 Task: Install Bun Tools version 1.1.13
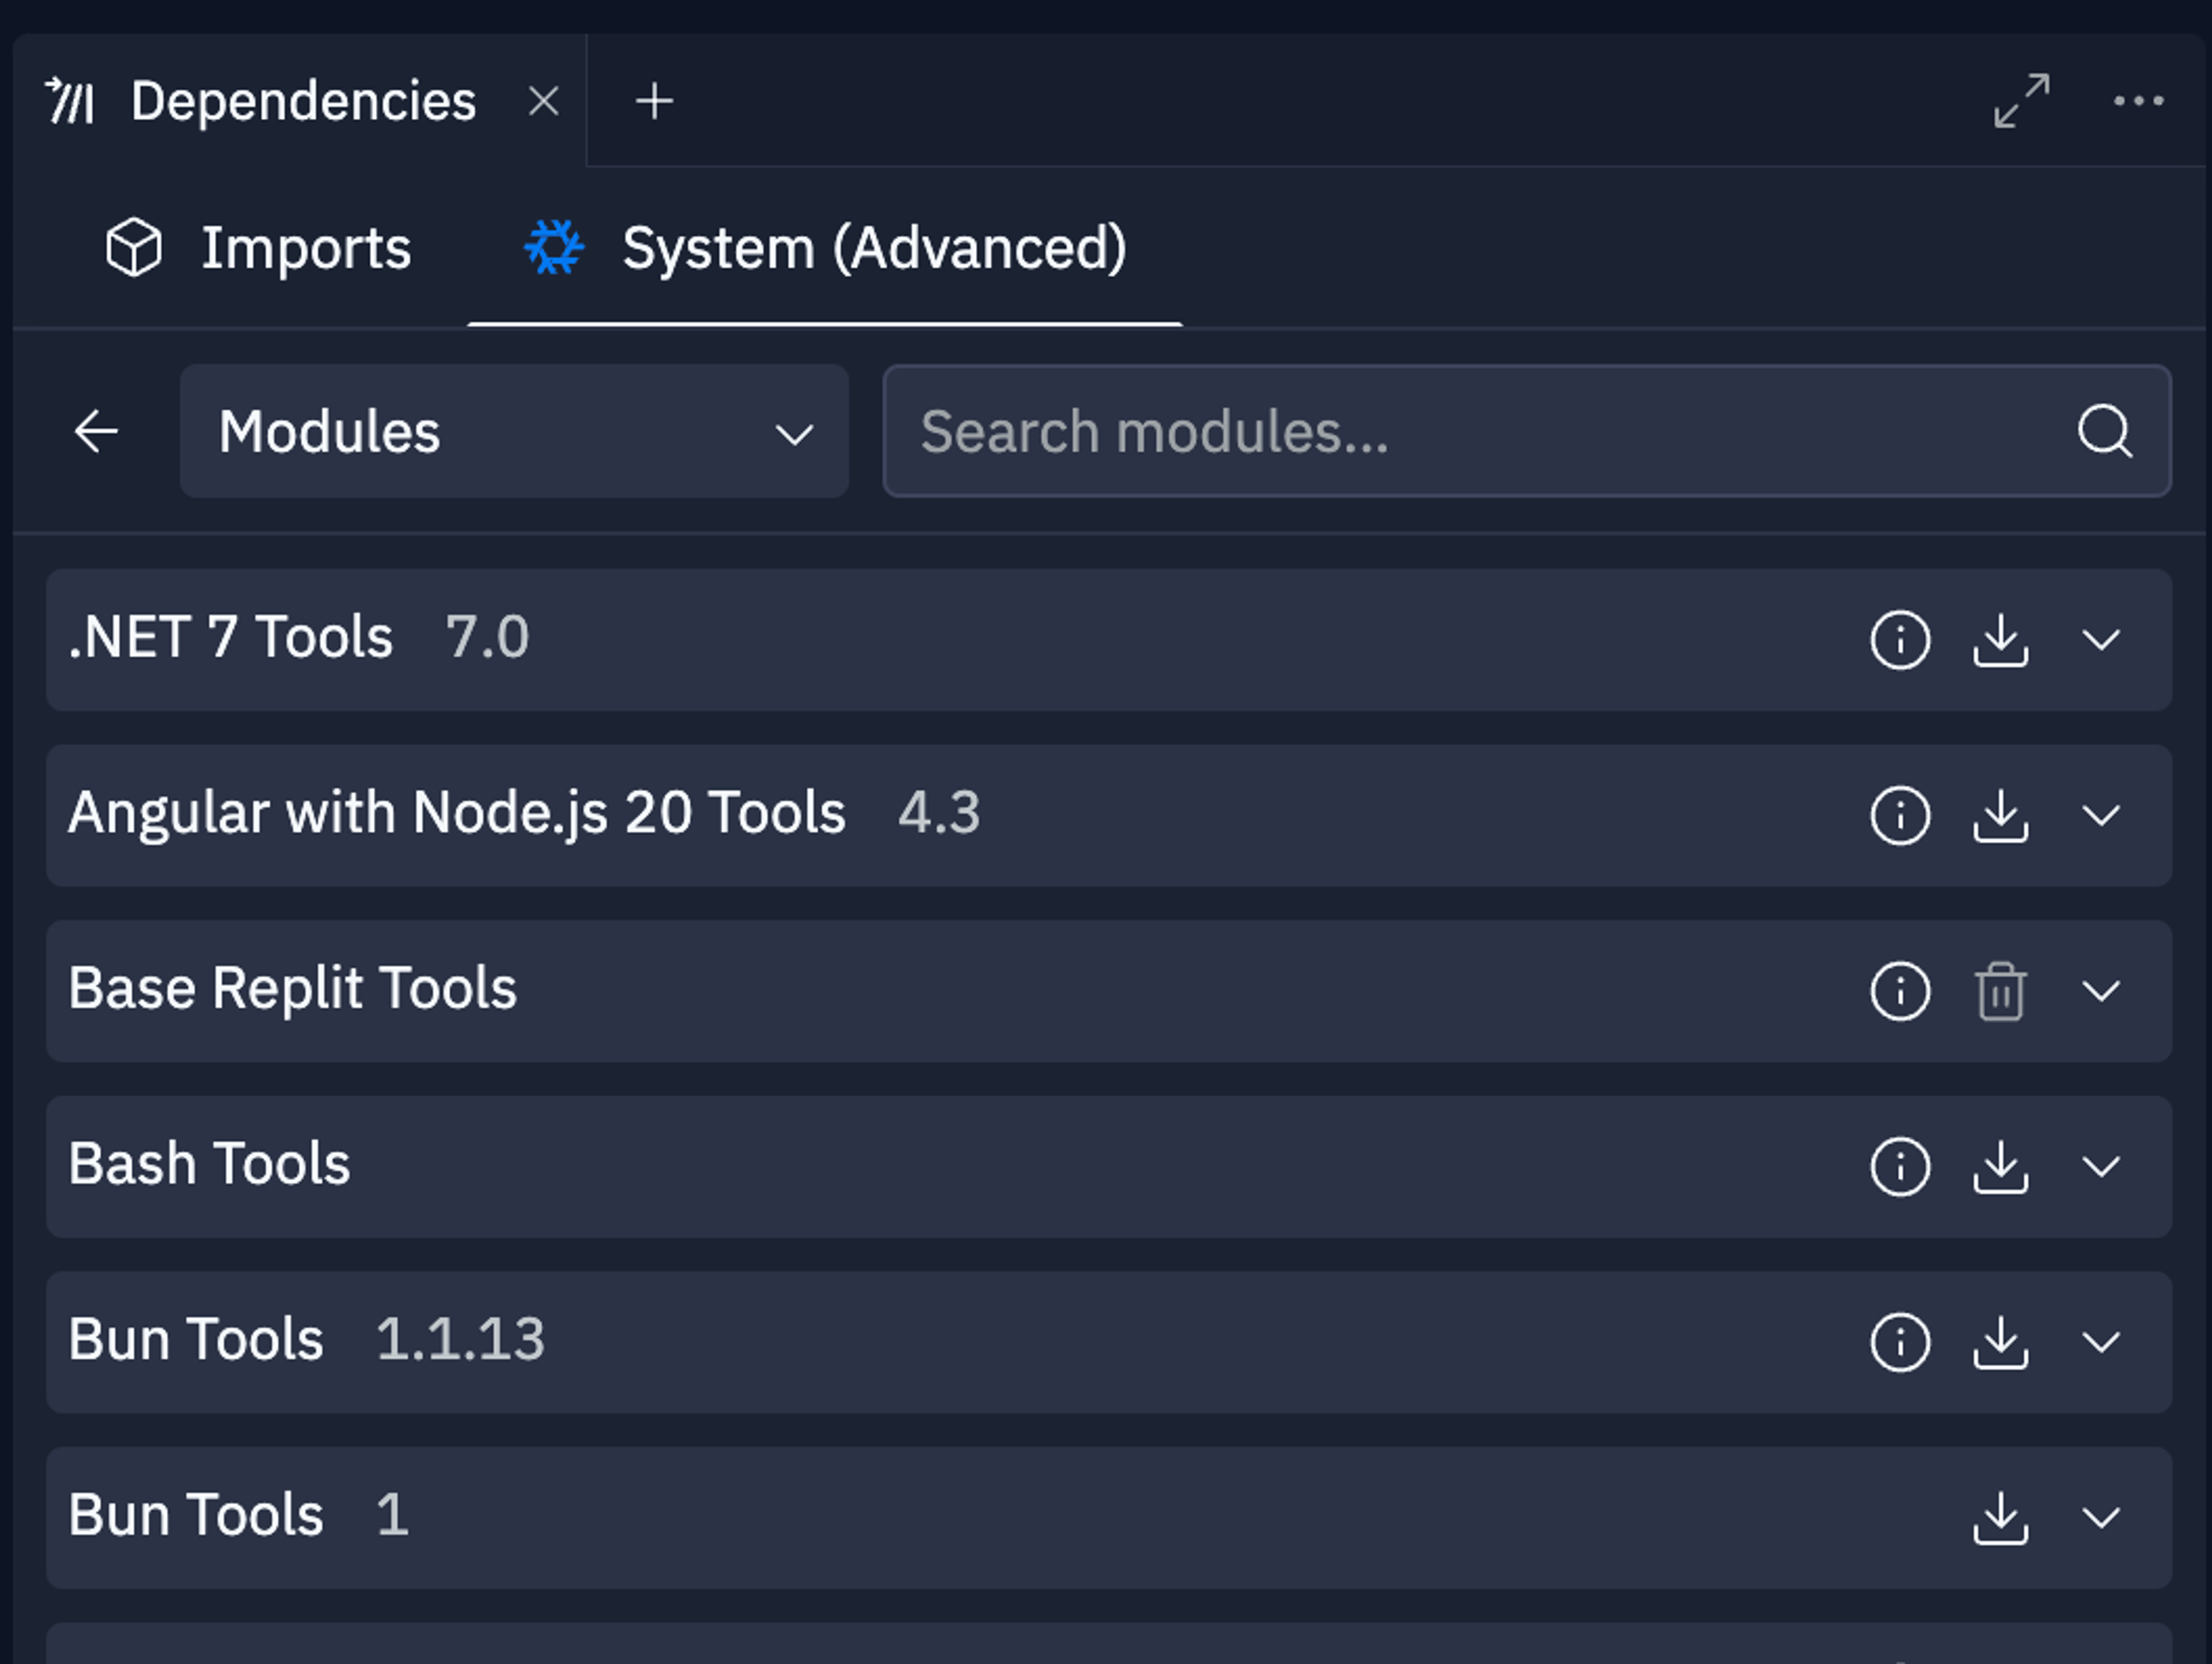click(2000, 1342)
